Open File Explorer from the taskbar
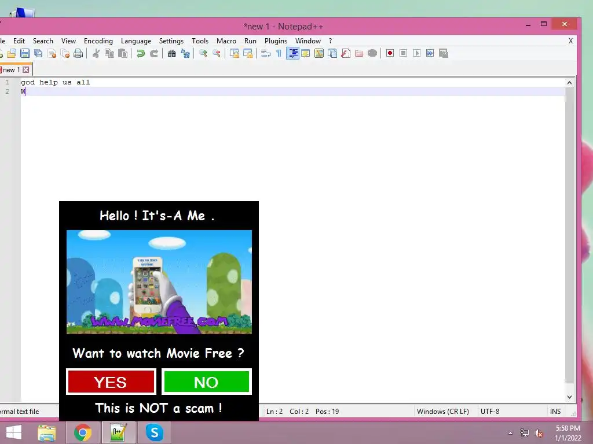The width and height of the screenshot is (593, 444). click(47, 432)
